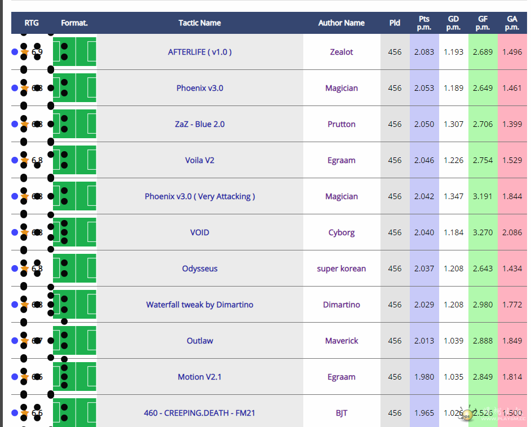The width and height of the screenshot is (531, 427).
Task: Open the Voila V2 tactic link
Action: click(200, 160)
